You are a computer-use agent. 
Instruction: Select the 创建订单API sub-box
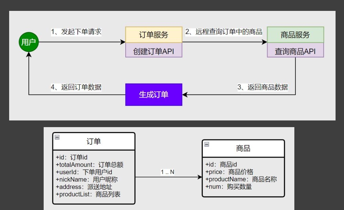point(154,50)
